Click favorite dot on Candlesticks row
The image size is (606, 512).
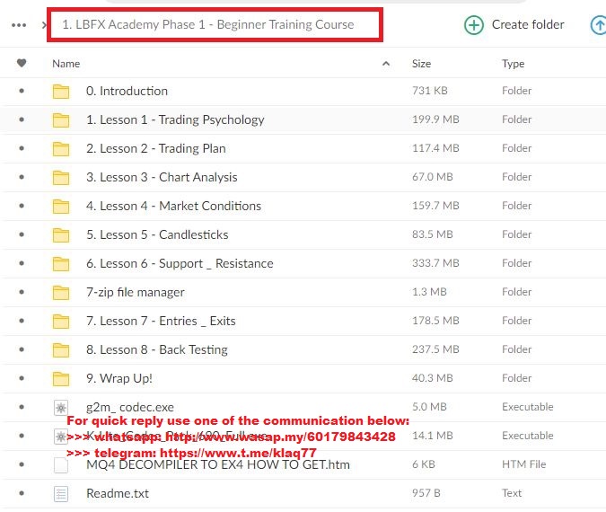(22, 234)
